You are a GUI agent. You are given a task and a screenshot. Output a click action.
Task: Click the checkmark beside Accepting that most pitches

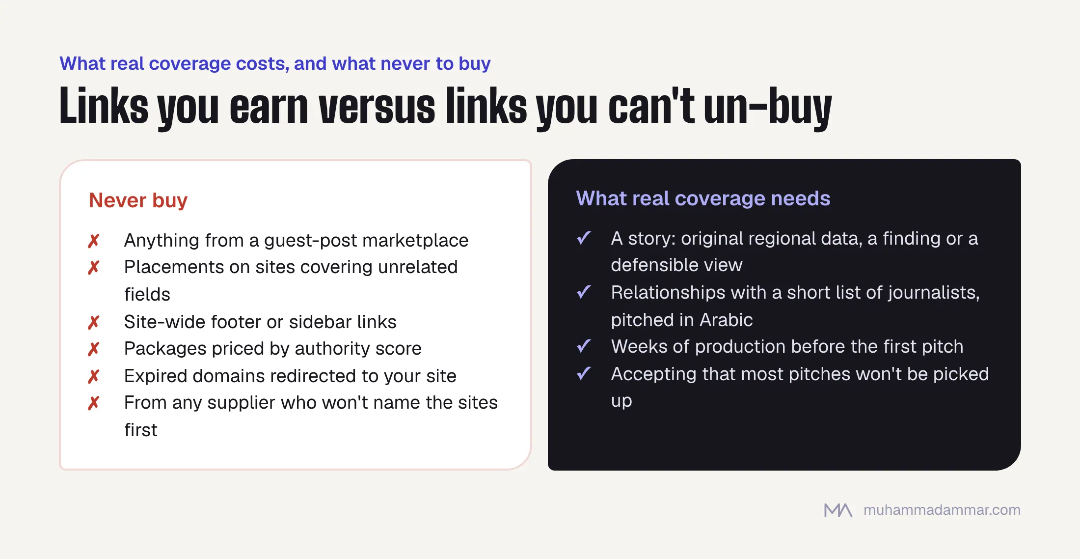pyautogui.click(x=584, y=374)
